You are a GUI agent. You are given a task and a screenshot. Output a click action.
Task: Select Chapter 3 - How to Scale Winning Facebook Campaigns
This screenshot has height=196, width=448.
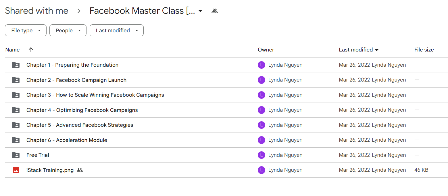point(95,95)
